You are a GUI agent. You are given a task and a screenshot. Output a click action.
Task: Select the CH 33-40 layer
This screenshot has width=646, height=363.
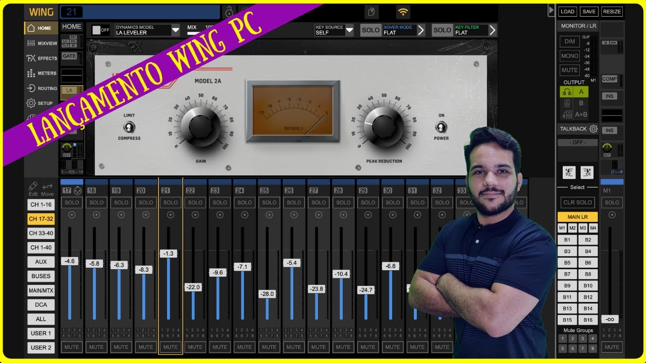41,233
